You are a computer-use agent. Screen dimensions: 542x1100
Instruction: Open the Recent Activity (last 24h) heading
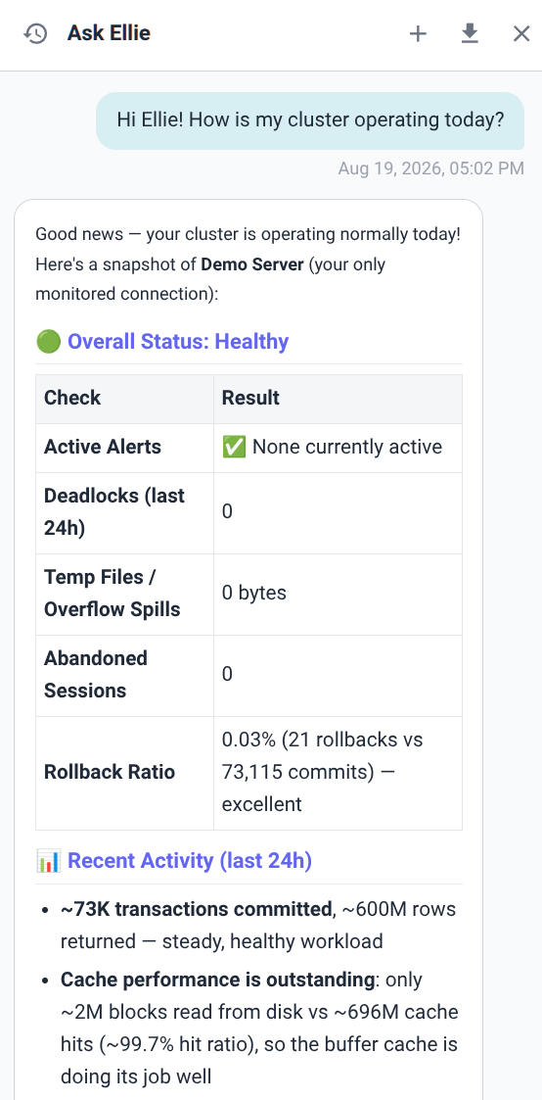pos(190,861)
